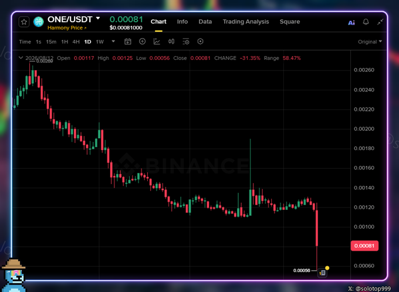Image resolution: width=399 pixels, height=292 pixels.
Task: Open the ONE/USDT pair selector dropdown
Action: pyautogui.click(x=98, y=18)
